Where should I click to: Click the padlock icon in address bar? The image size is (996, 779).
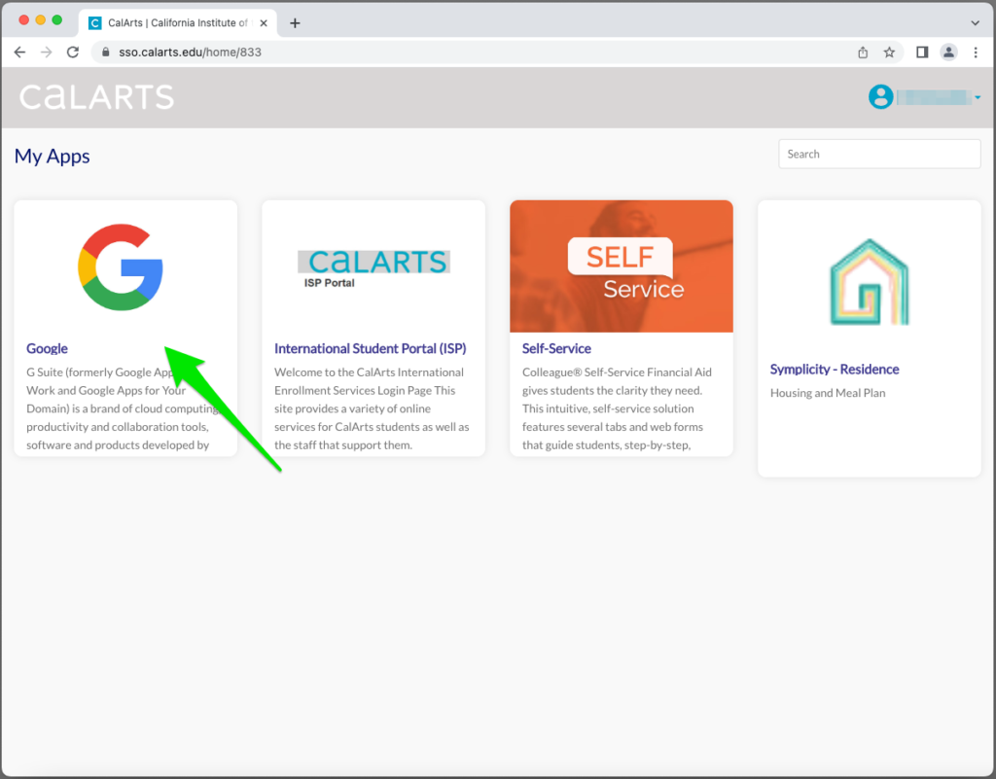(x=105, y=53)
